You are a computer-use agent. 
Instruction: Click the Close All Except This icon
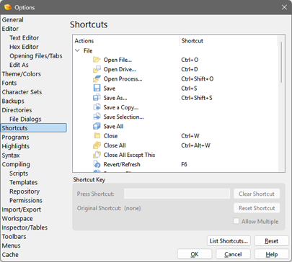[x=97, y=155]
